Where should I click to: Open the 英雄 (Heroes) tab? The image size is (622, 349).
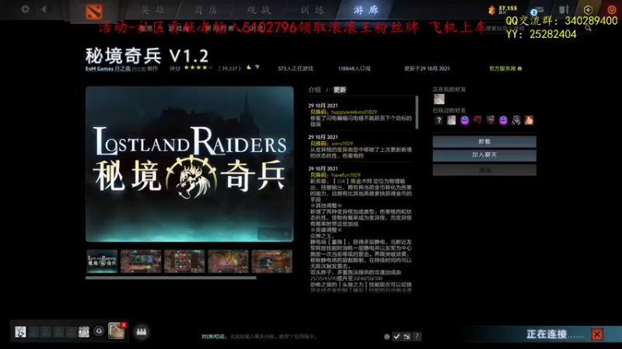152,10
